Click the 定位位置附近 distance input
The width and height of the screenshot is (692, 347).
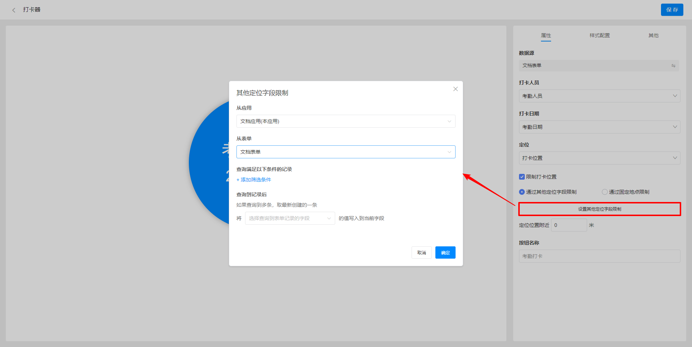568,225
